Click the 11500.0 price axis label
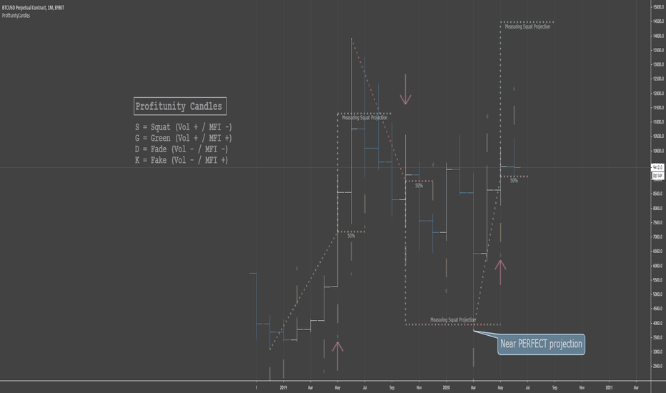666x393 pixels. (658, 107)
